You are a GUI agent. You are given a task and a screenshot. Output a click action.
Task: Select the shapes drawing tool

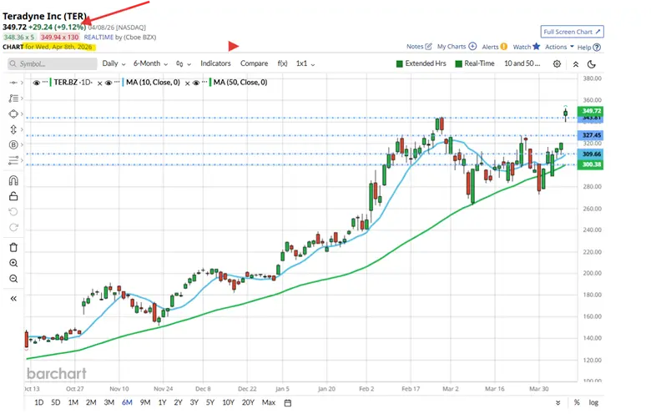pyautogui.click(x=13, y=114)
